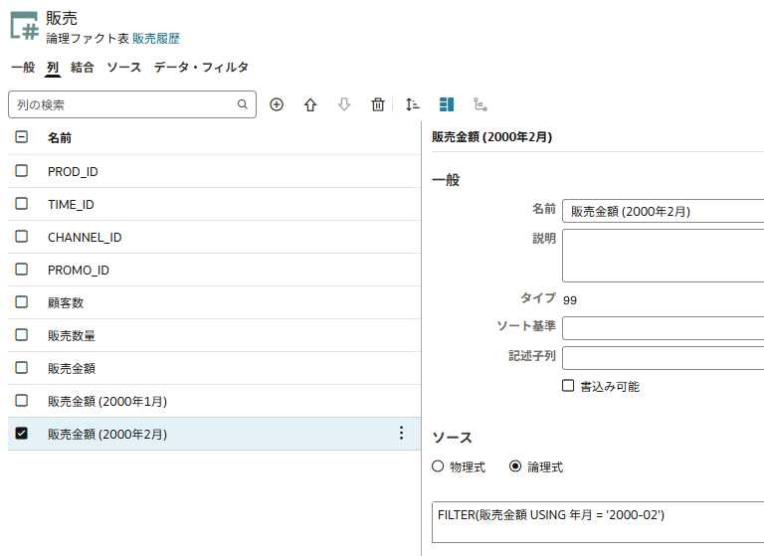This screenshot has width=764, height=556.
Task: Open row menu for 販売金額 (2000年2月)
Action: click(401, 433)
